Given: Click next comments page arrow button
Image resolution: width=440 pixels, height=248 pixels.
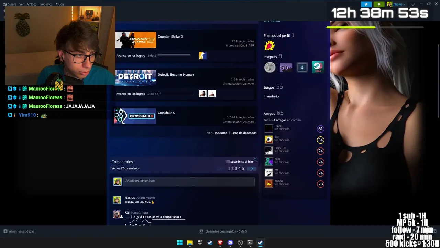Looking at the screenshot, I should pyautogui.click(x=252, y=169).
